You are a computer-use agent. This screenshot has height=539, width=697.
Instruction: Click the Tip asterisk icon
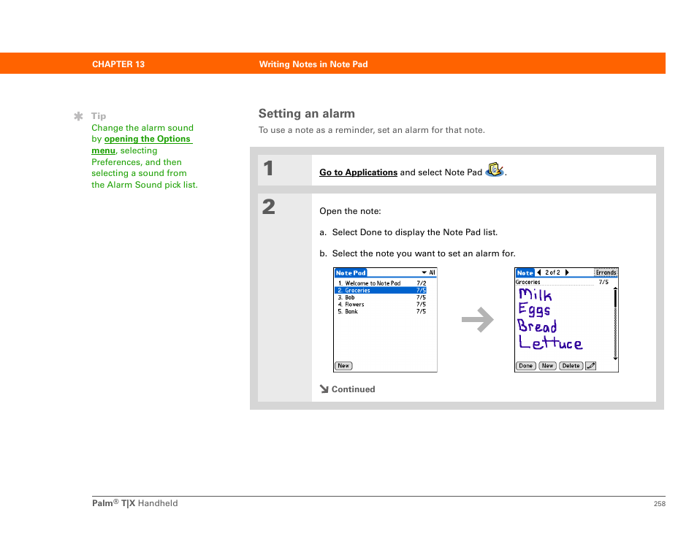78,116
